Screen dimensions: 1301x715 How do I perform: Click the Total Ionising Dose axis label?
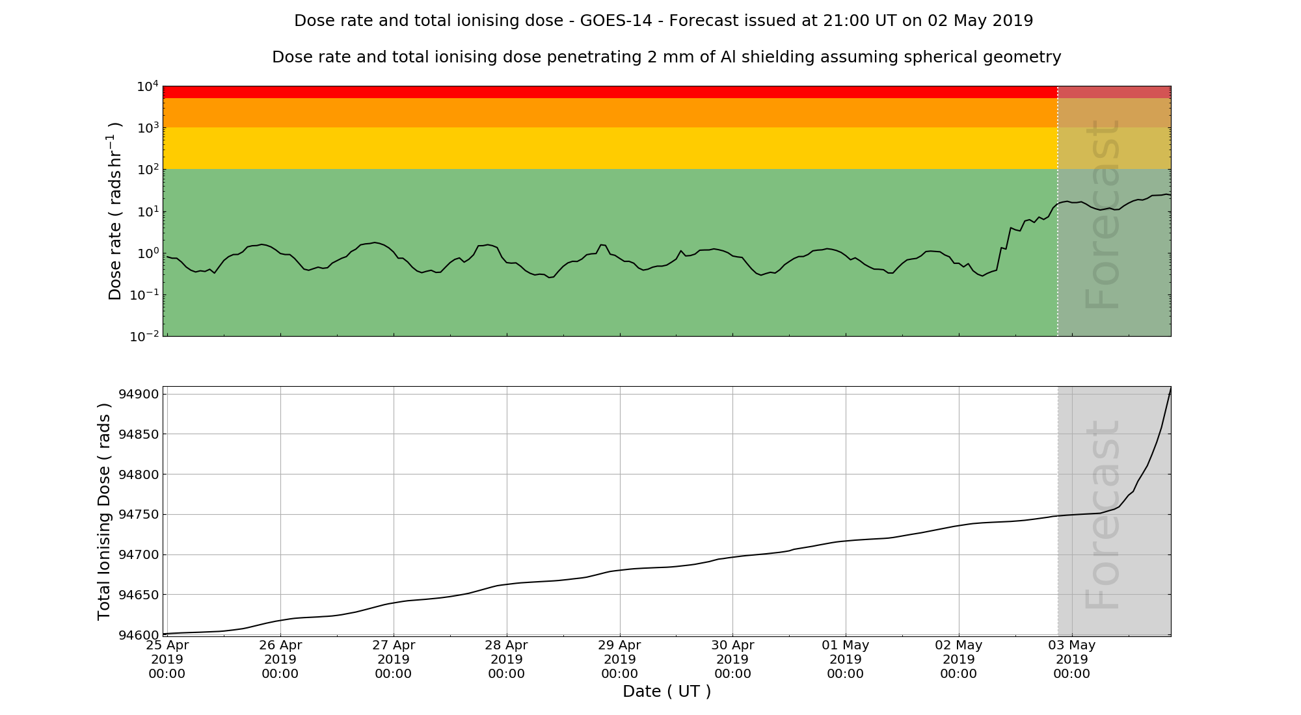click(x=104, y=512)
